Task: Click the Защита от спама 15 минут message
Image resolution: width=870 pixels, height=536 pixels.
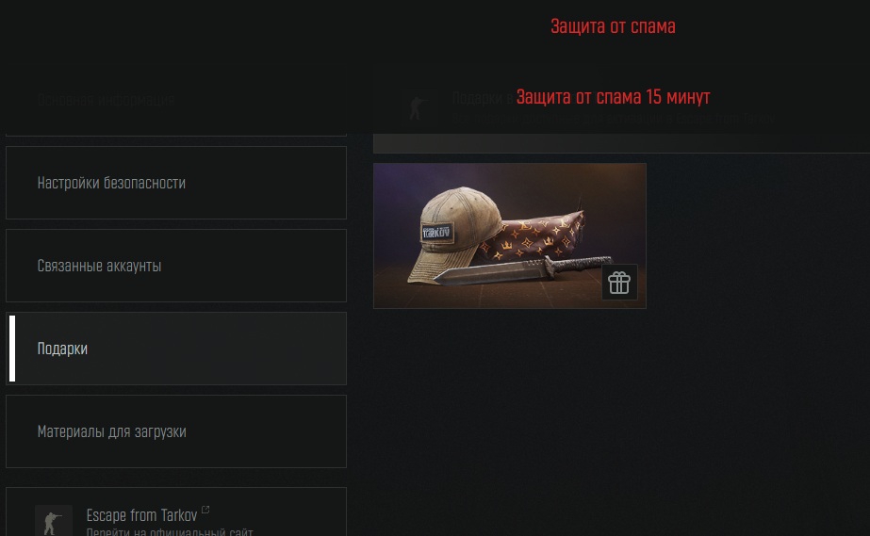Action: tap(613, 97)
